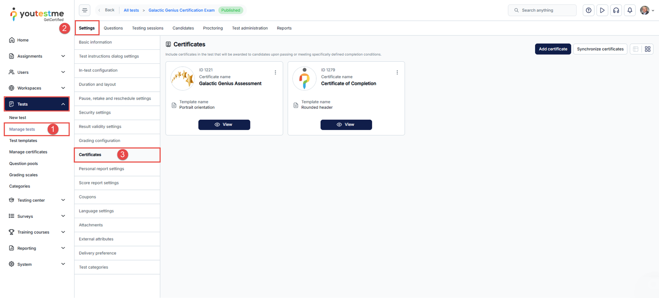
Task: View the Certificate of Completion certificate
Action: click(346, 125)
